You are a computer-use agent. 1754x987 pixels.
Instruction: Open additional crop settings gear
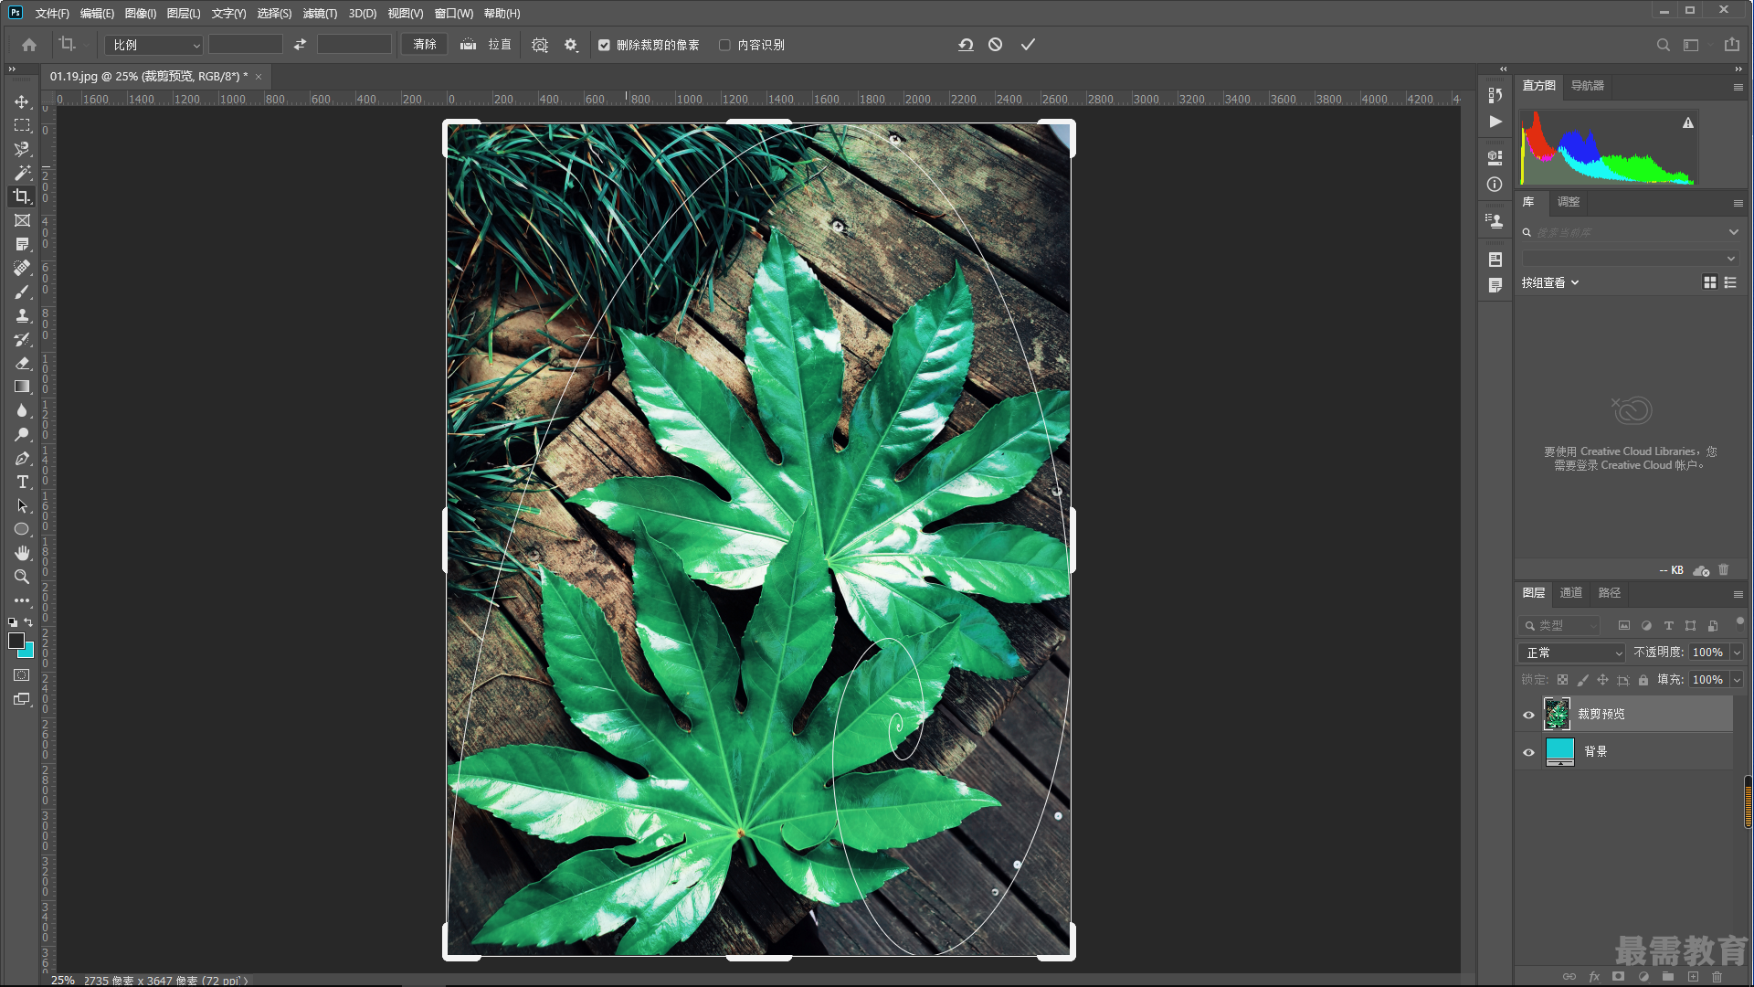(571, 45)
